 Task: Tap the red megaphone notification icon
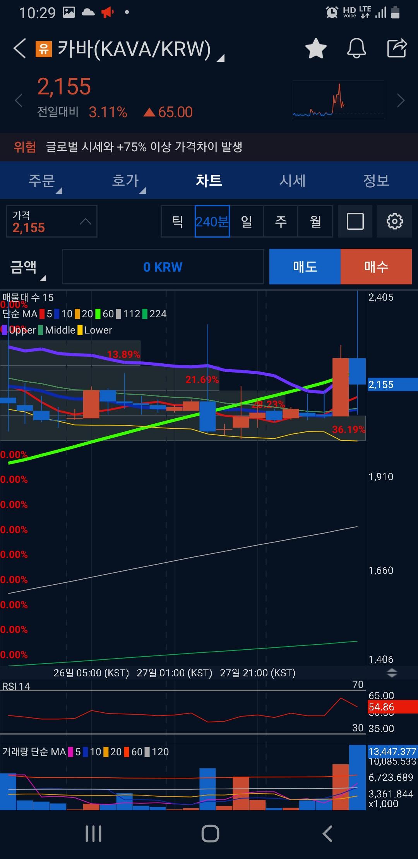pyautogui.click(x=108, y=13)
